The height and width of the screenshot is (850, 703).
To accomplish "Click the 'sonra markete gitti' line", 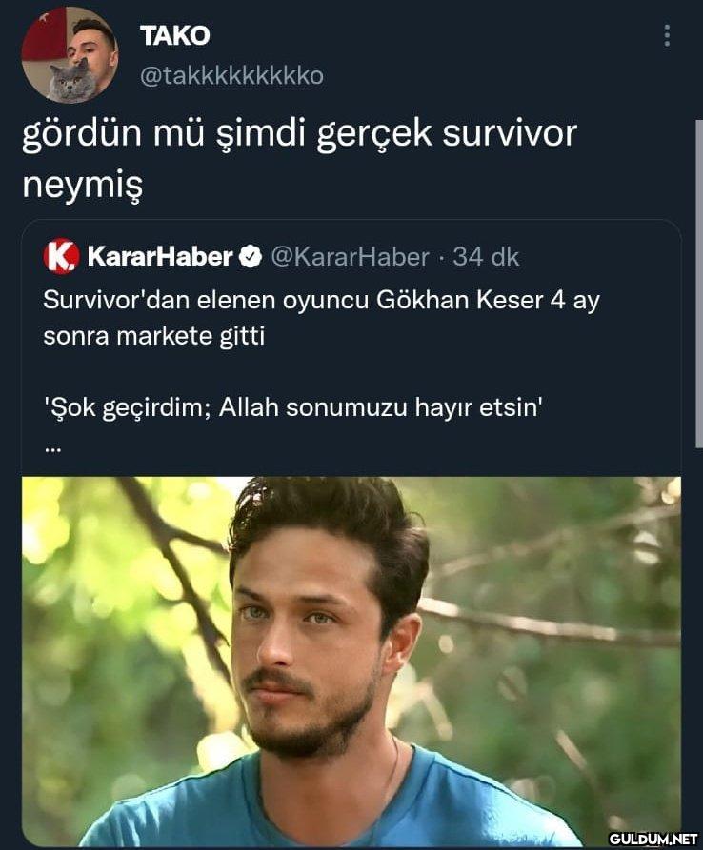I will [154, 336].
